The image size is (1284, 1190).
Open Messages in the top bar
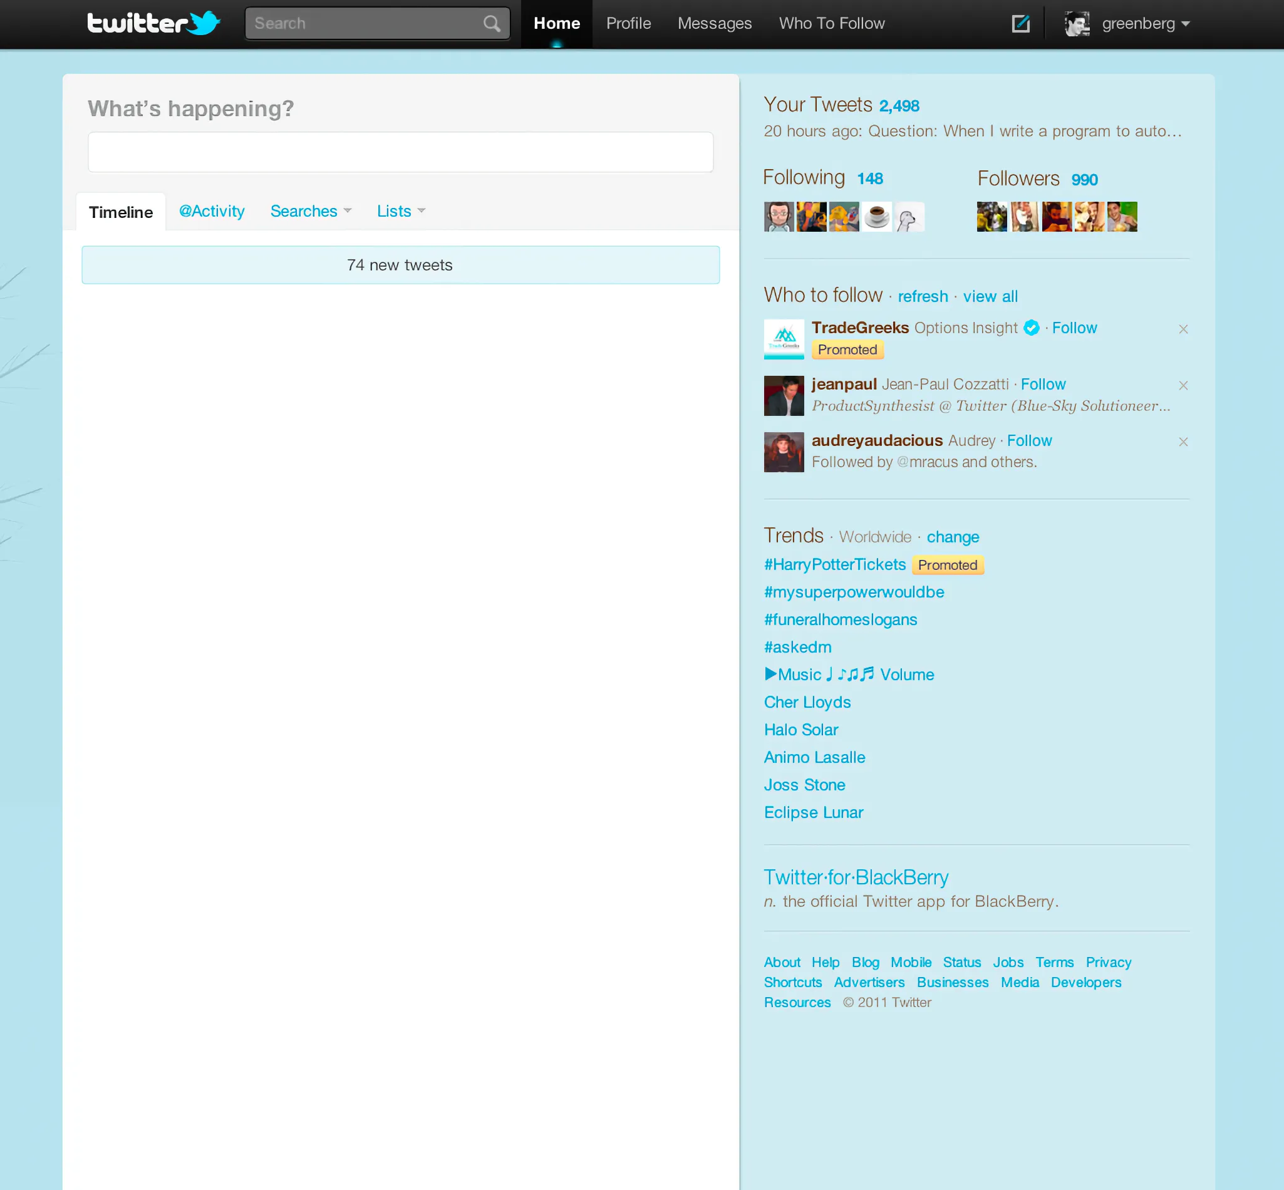[715, 24]
